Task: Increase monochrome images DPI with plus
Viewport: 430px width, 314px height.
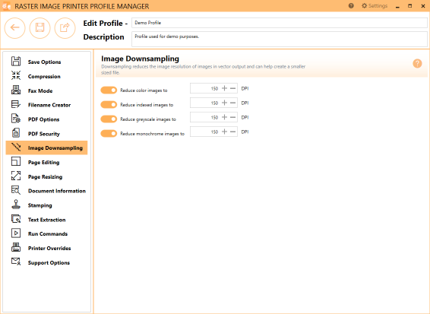Action: (x=224, y=132)
